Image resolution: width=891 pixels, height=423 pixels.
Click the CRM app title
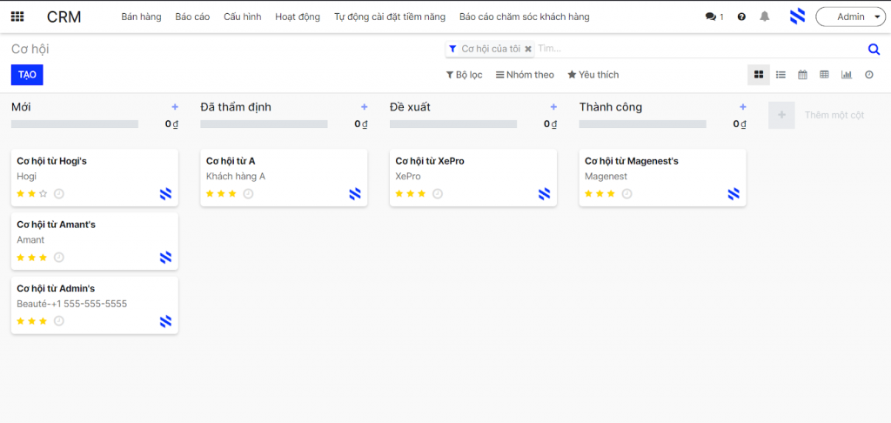click(64, 17)
